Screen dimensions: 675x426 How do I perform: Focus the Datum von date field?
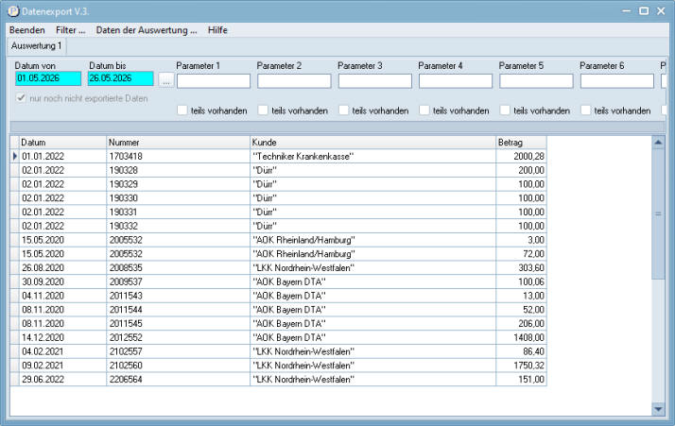pos(48,78)
